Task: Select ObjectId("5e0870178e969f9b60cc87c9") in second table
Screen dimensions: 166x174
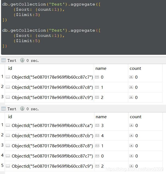Action: click(52, 166)
